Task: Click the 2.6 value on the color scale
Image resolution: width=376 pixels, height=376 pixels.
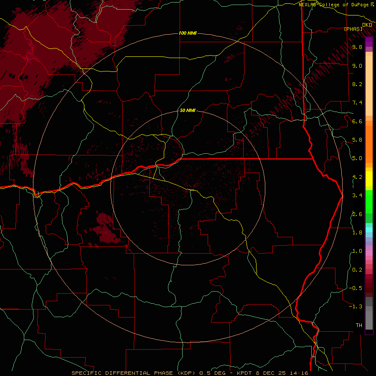Action: click(x=357, y=214)
